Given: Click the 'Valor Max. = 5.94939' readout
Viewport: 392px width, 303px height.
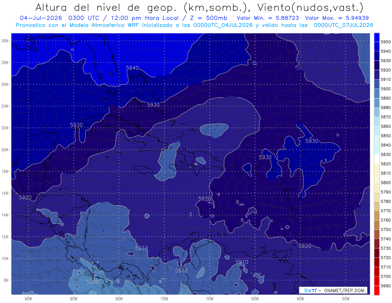Looking at the screenshot, I should (338, 18).
